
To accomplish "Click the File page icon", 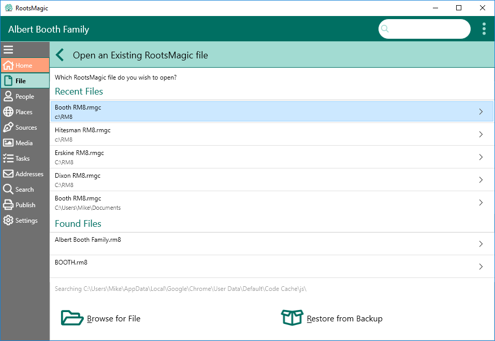I will [x=8, y=81].
